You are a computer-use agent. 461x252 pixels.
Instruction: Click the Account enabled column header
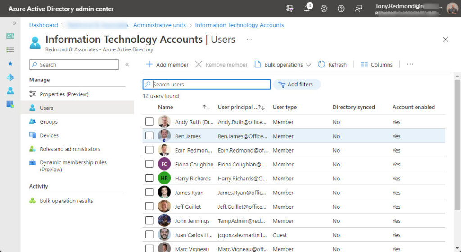coord(414,107)
